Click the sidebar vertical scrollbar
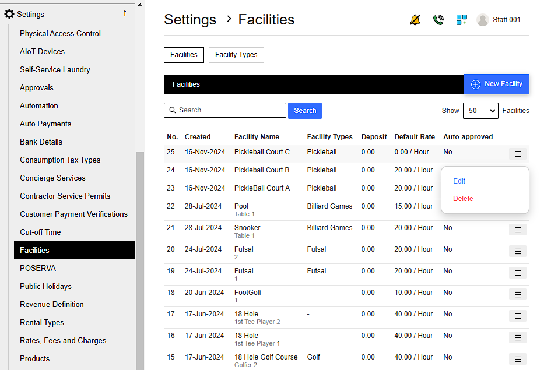Screen dimensions: 544x370 point(140,256)
